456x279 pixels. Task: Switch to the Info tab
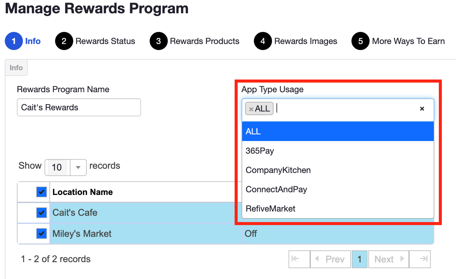point(16,68)
